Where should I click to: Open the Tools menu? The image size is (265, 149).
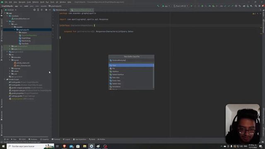tap(53, 2)
